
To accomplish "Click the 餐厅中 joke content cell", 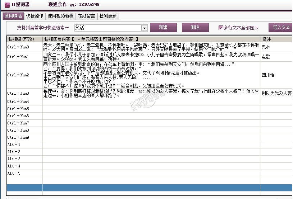I will 152,93.
